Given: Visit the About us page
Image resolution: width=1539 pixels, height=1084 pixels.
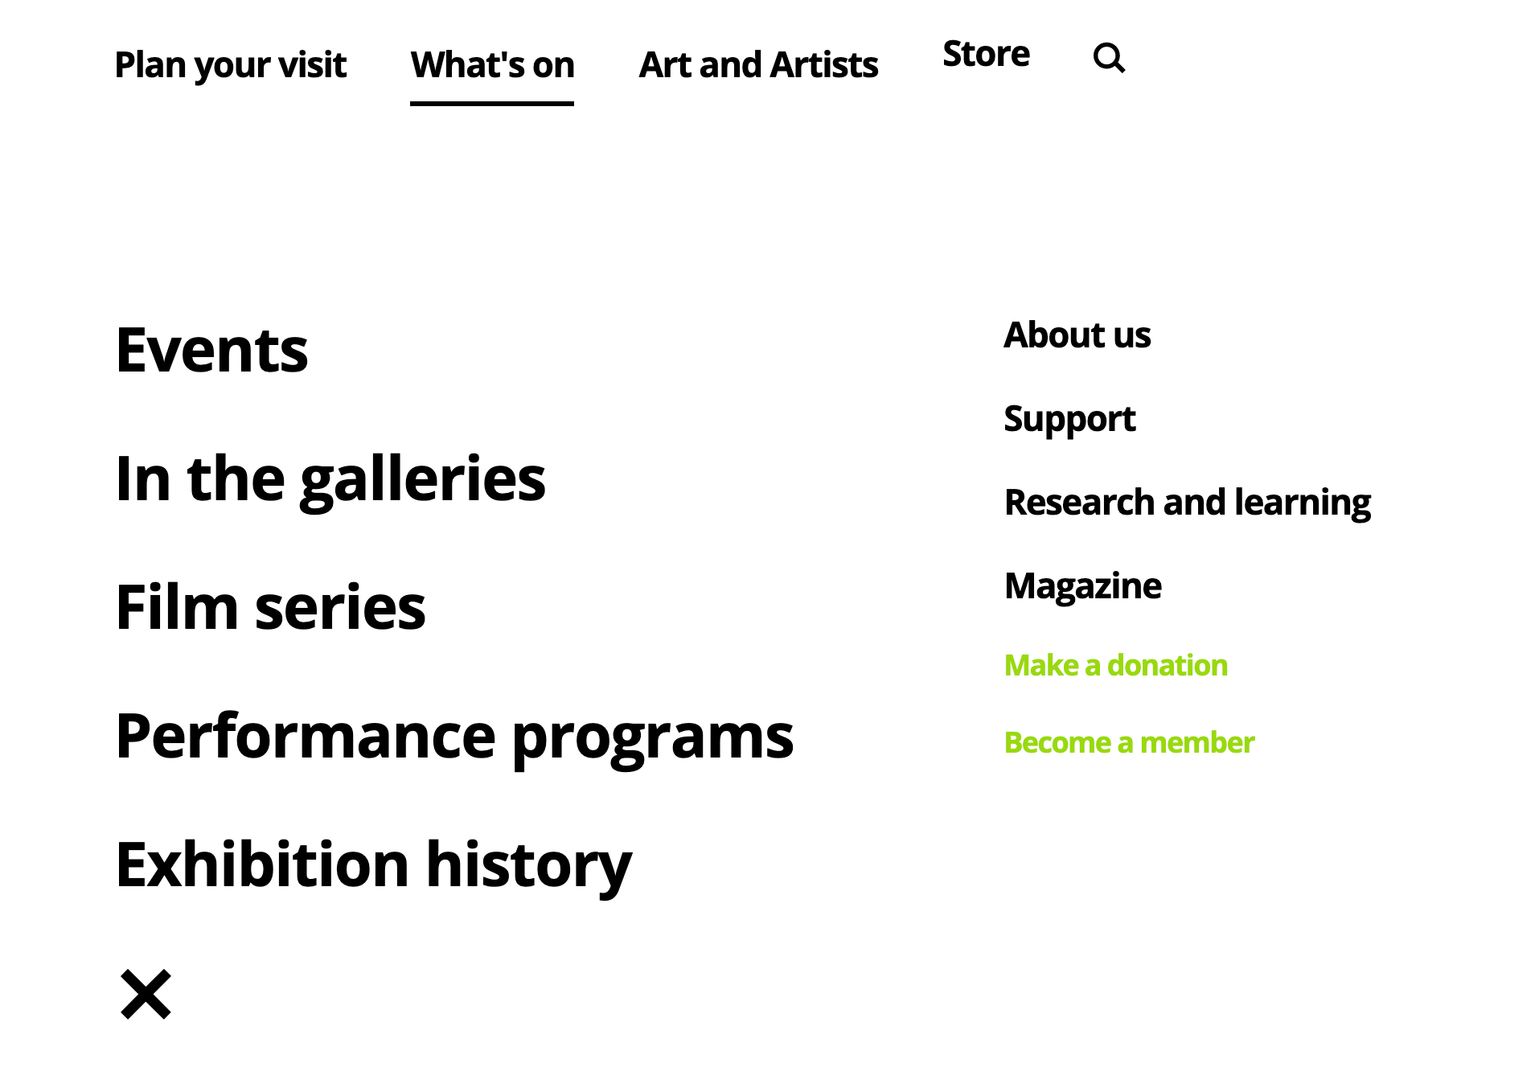Looking at the screenshot, I should pos(1077,335).
